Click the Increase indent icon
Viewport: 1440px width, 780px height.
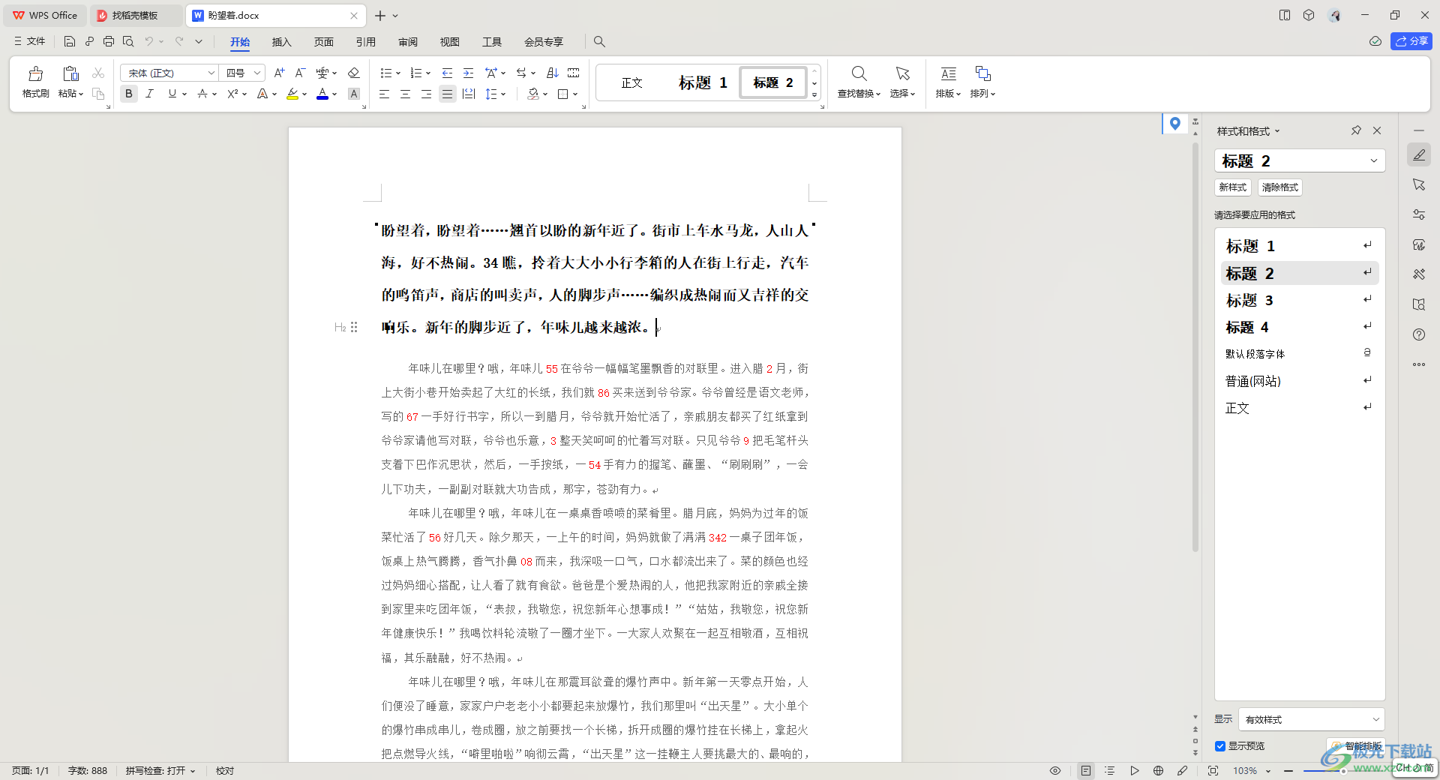pyautogui.click(x=468, y=73)
